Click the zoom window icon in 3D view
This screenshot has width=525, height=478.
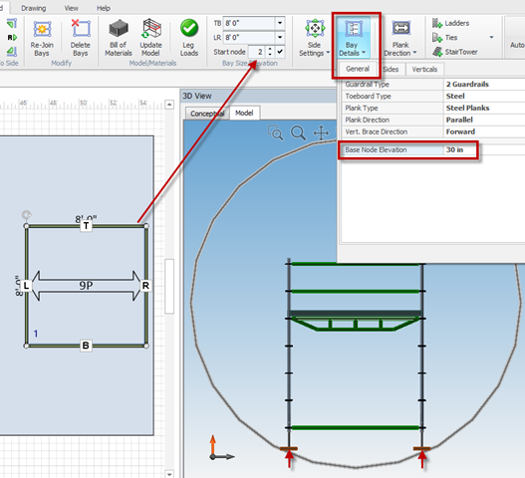coord(276,132)
